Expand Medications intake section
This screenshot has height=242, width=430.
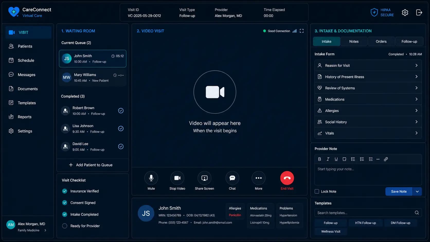tap(368, 99)
